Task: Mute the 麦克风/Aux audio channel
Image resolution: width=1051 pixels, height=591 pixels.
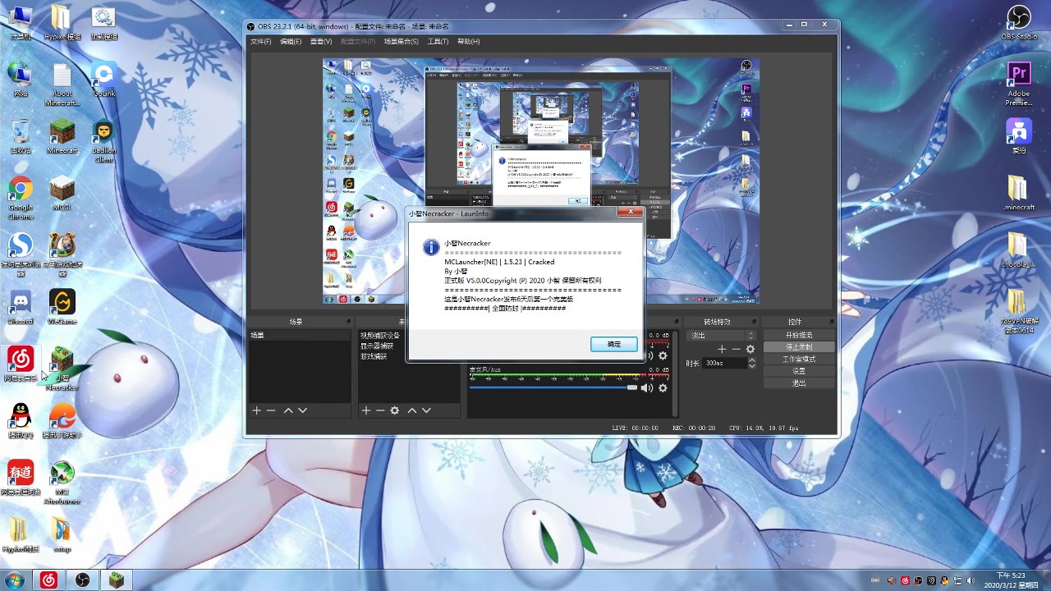Action: pyautogui.click(x=647, y=387)
